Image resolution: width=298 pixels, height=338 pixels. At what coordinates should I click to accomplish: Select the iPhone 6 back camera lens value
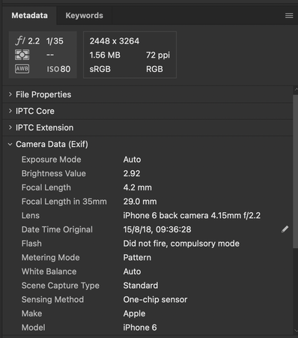point(192,215)
